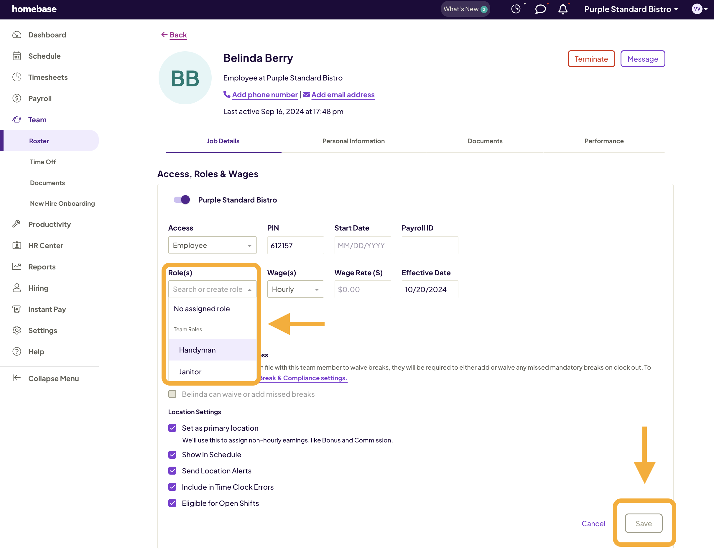This screenshot has width=714, height=553.
Task: Open the Performance tab
Action: (604, 141)
